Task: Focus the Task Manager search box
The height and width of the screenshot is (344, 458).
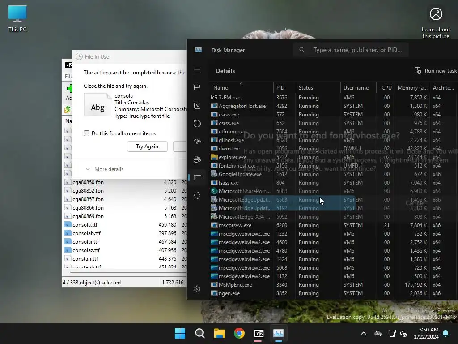Action: pos(351,50)
